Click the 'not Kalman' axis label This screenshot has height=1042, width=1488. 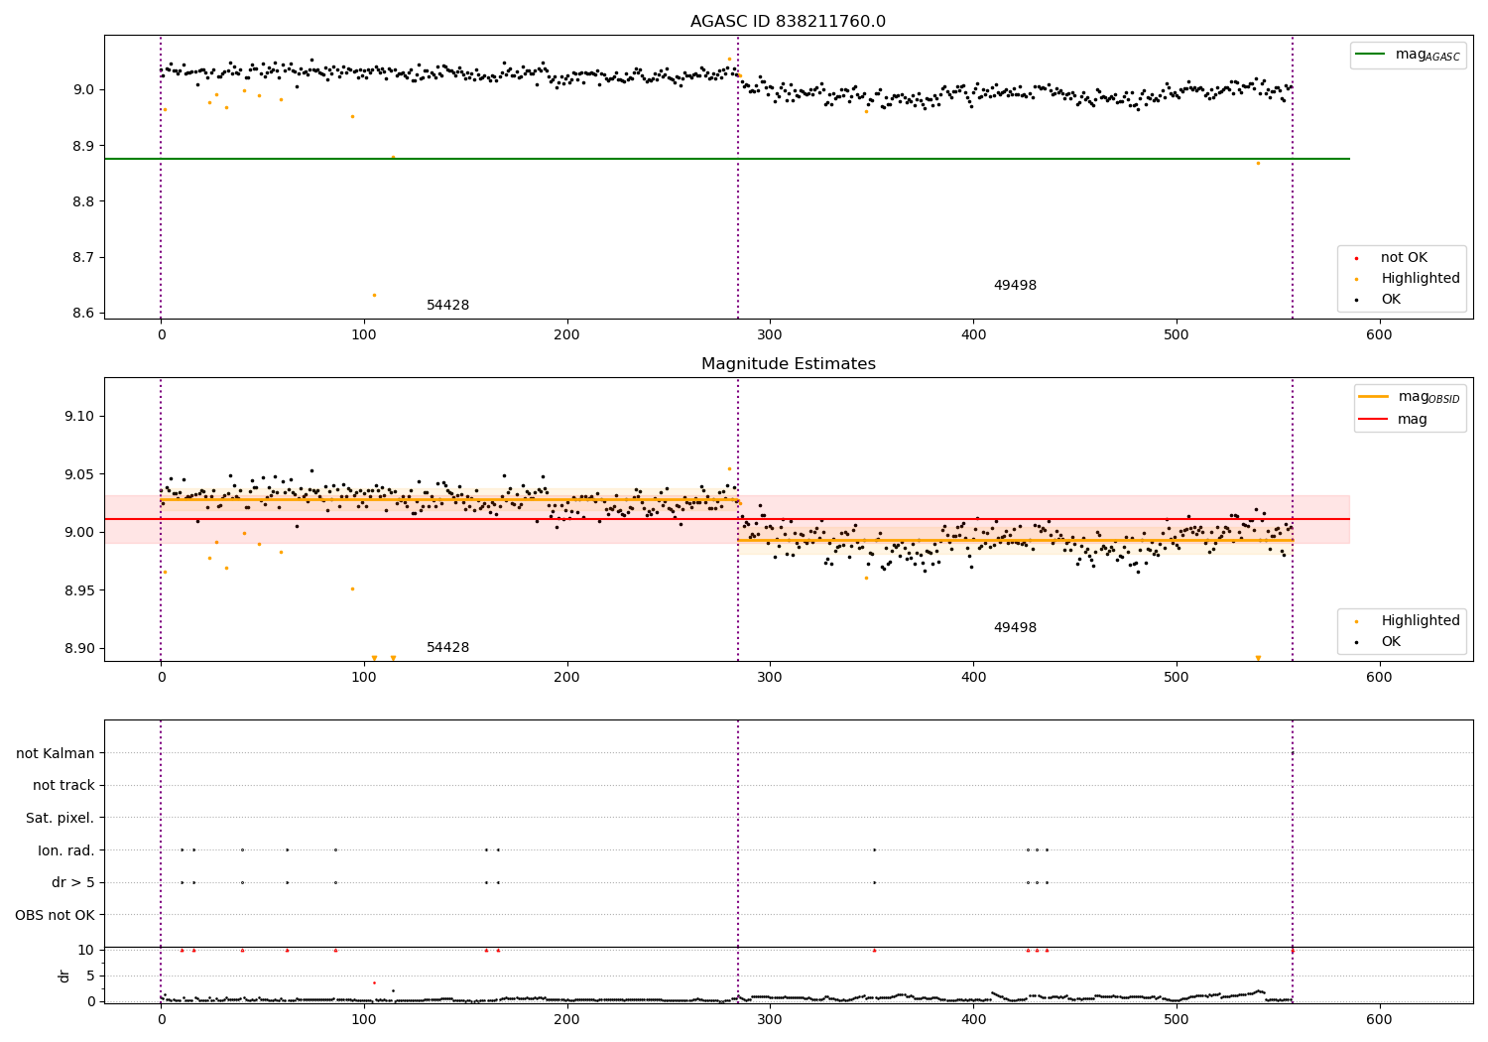point(56,753)
